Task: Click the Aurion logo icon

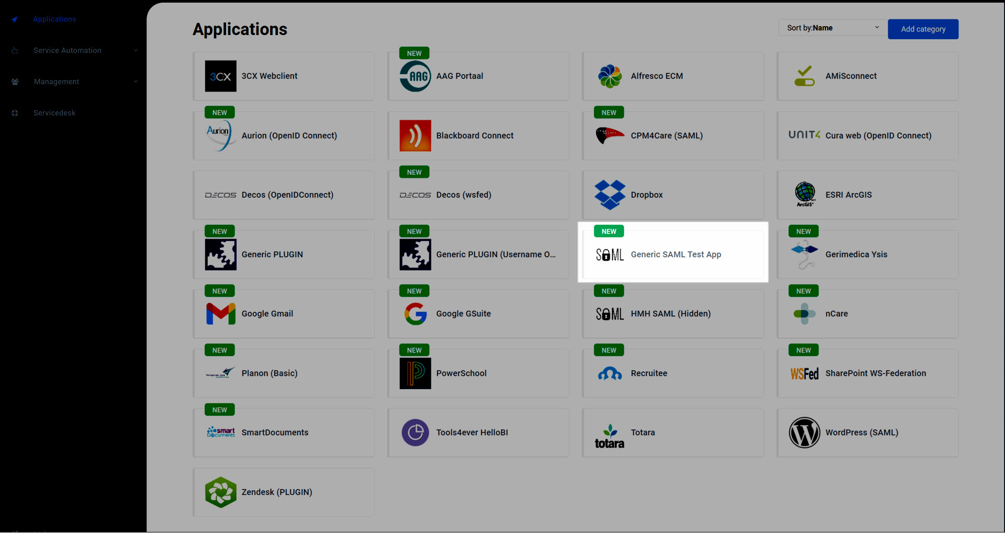Action: [220, 135]
